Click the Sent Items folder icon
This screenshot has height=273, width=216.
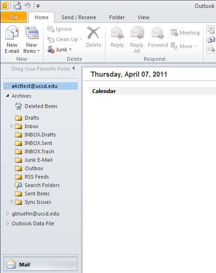point(18,194)
